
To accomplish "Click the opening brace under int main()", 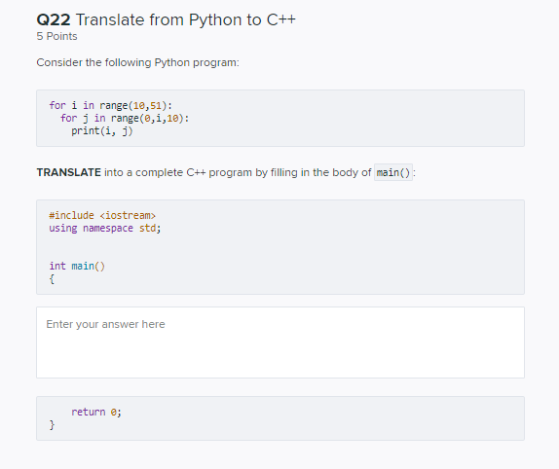I will [x=52, y=279].
